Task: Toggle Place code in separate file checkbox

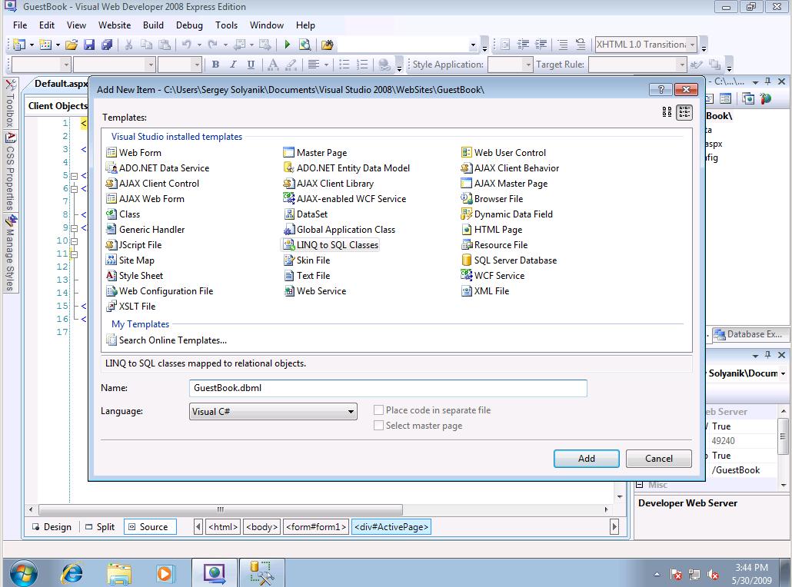Action: [x=378, y=410]
